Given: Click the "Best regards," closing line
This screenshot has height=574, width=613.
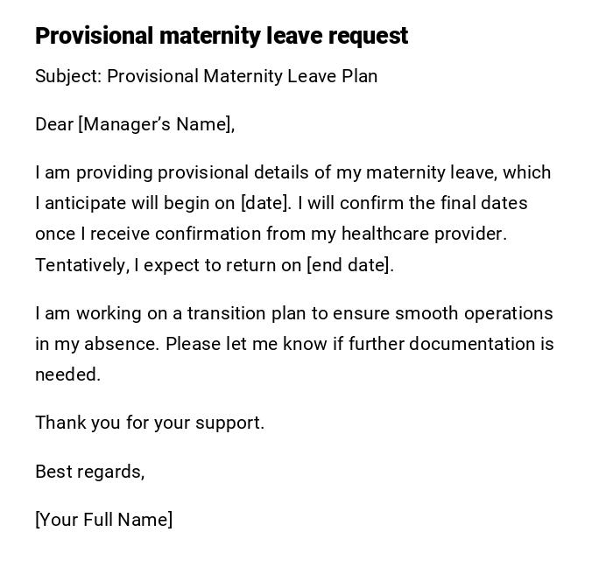Looking at the screenshot, I should pos(90,472).
